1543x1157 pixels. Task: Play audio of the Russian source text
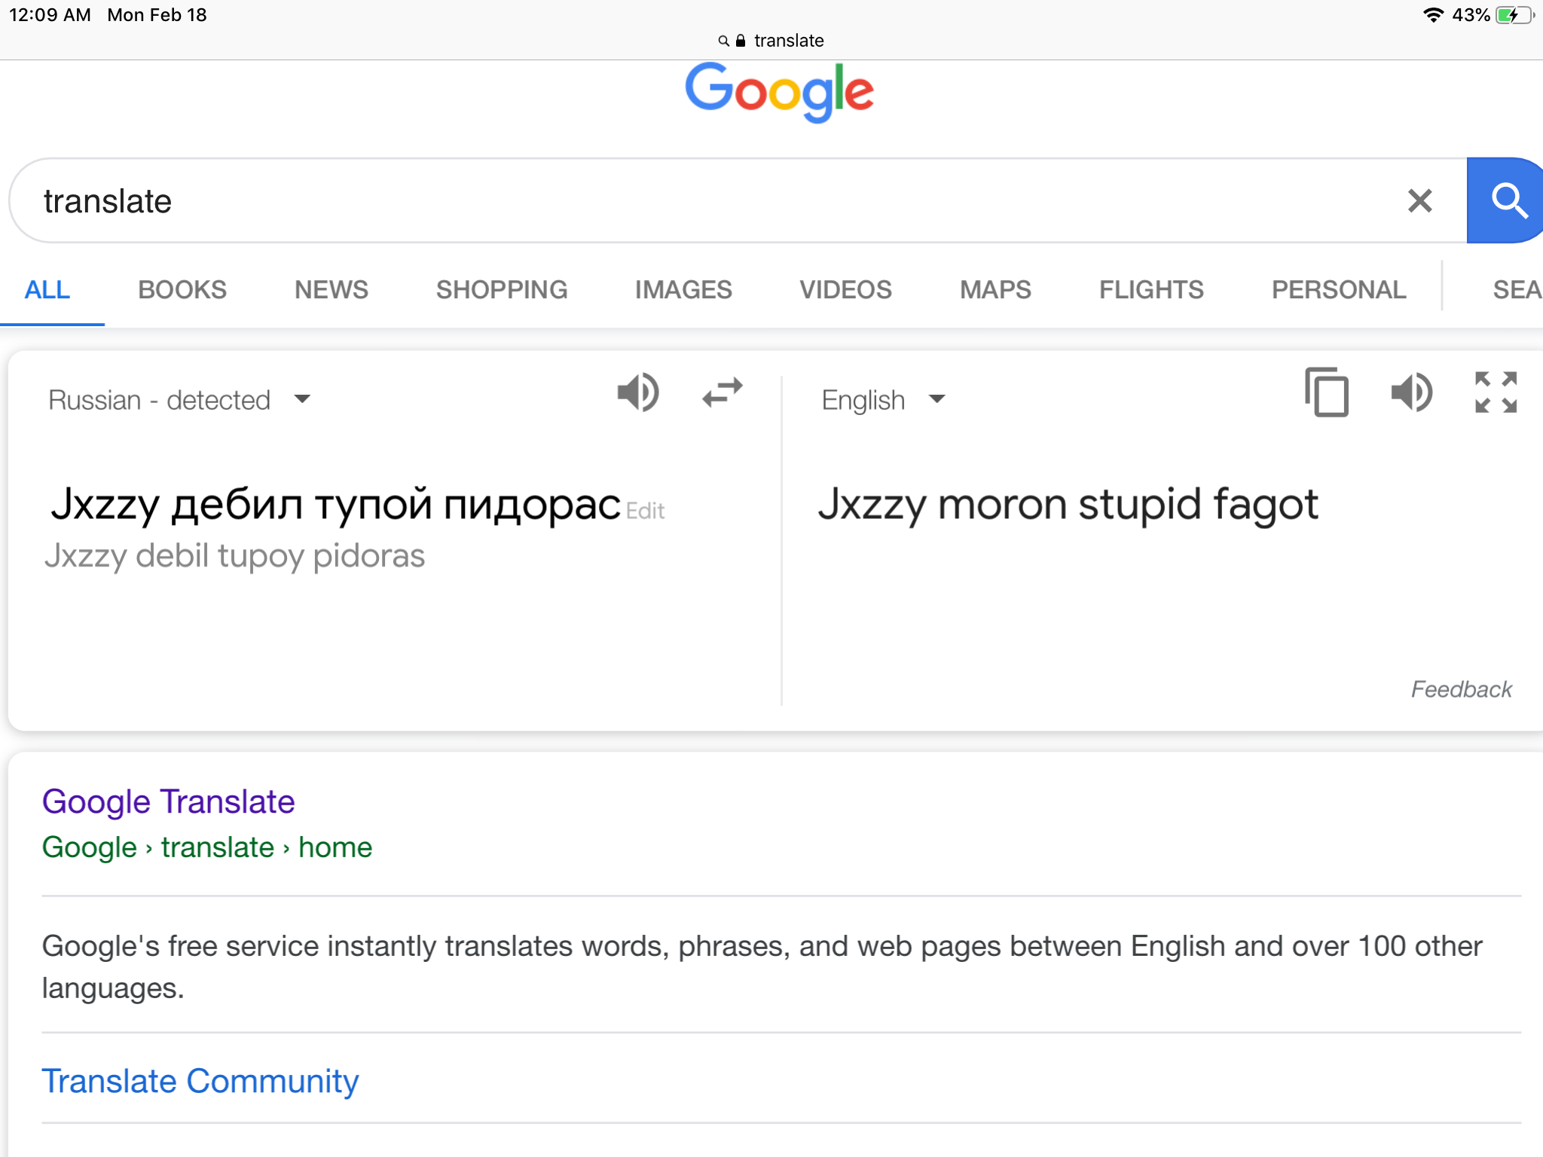[x=637, y=392]
